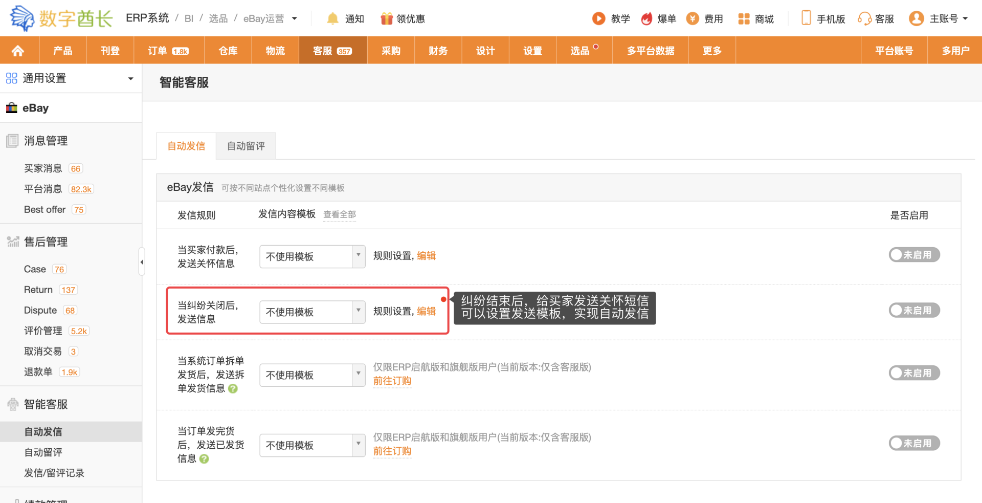Image resolution: width=982 pixels, height=503 pixels.
Task: Enable the 当纠纷关闭后 auto message switch
Action: (x=914, y=310)
